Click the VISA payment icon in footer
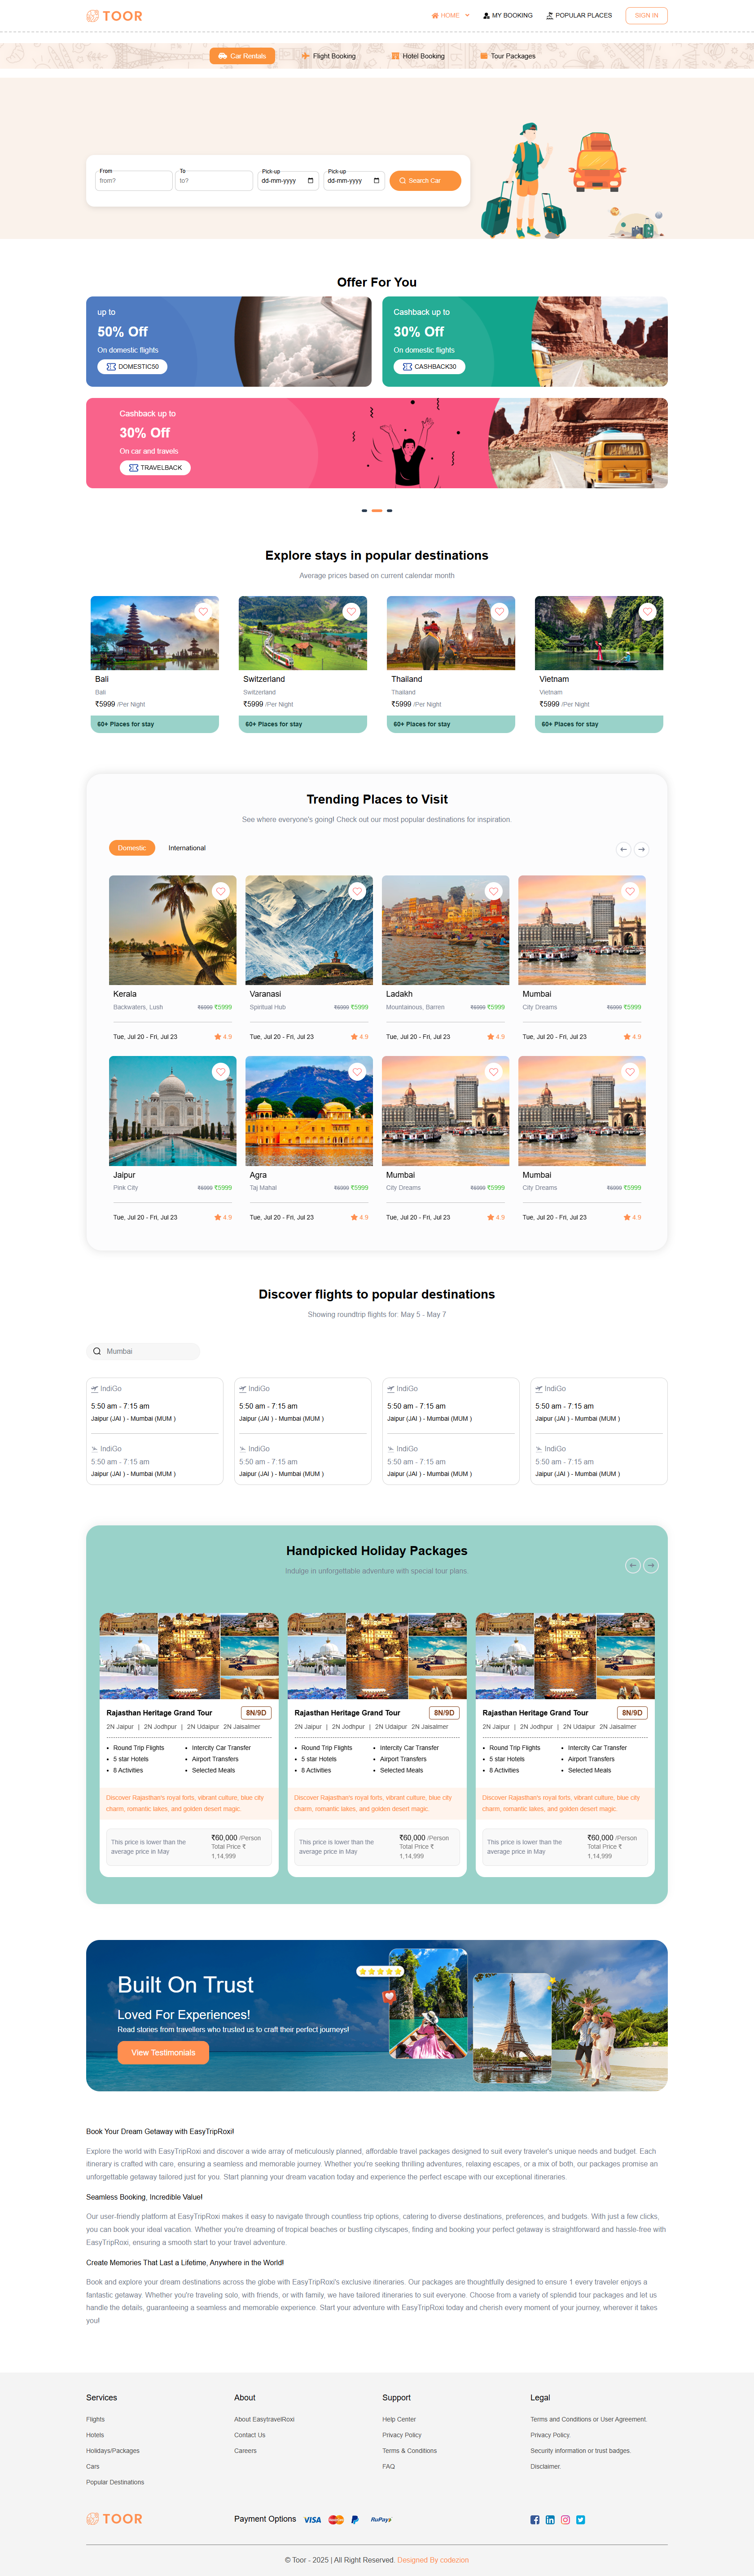 pyautogui.click(x=312, y=2519)
